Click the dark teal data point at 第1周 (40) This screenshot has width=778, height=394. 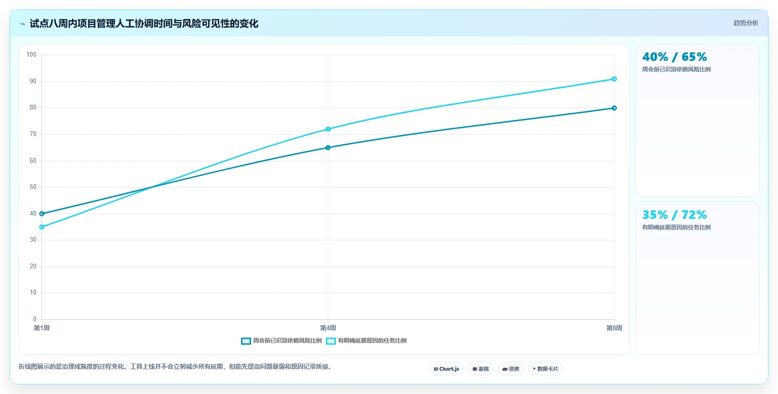42,214
